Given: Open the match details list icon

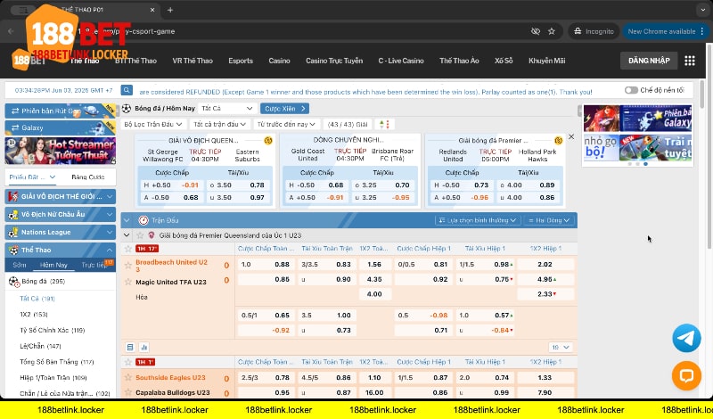Looking at the screenshot, I should (x=130, y=347).
